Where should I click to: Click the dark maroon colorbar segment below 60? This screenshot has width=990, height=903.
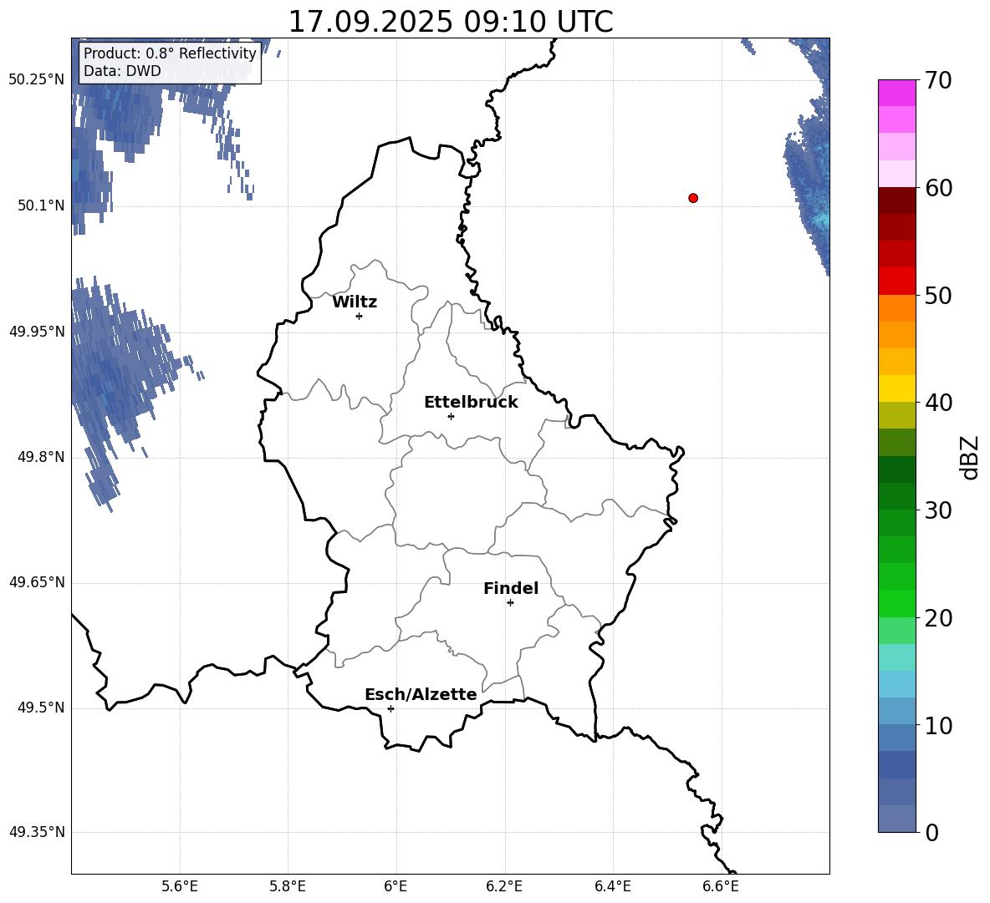(896, 200)
